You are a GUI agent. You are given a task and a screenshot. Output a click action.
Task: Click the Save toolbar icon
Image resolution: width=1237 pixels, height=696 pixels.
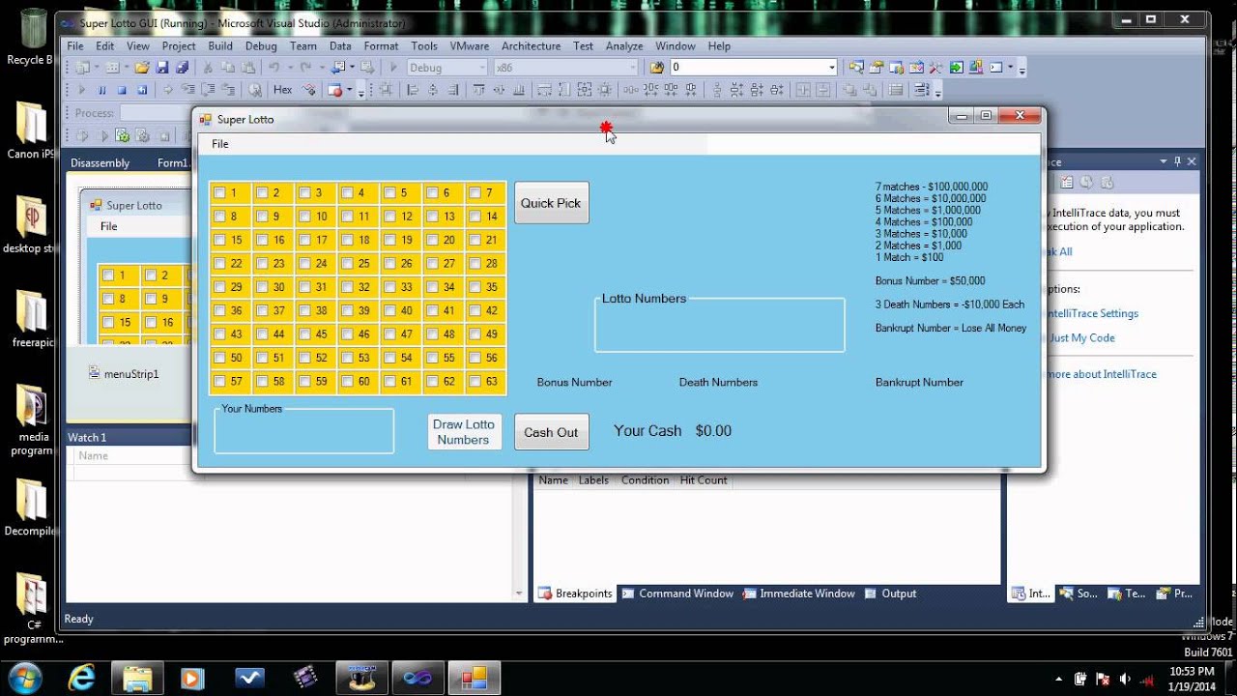pos(161,68)
